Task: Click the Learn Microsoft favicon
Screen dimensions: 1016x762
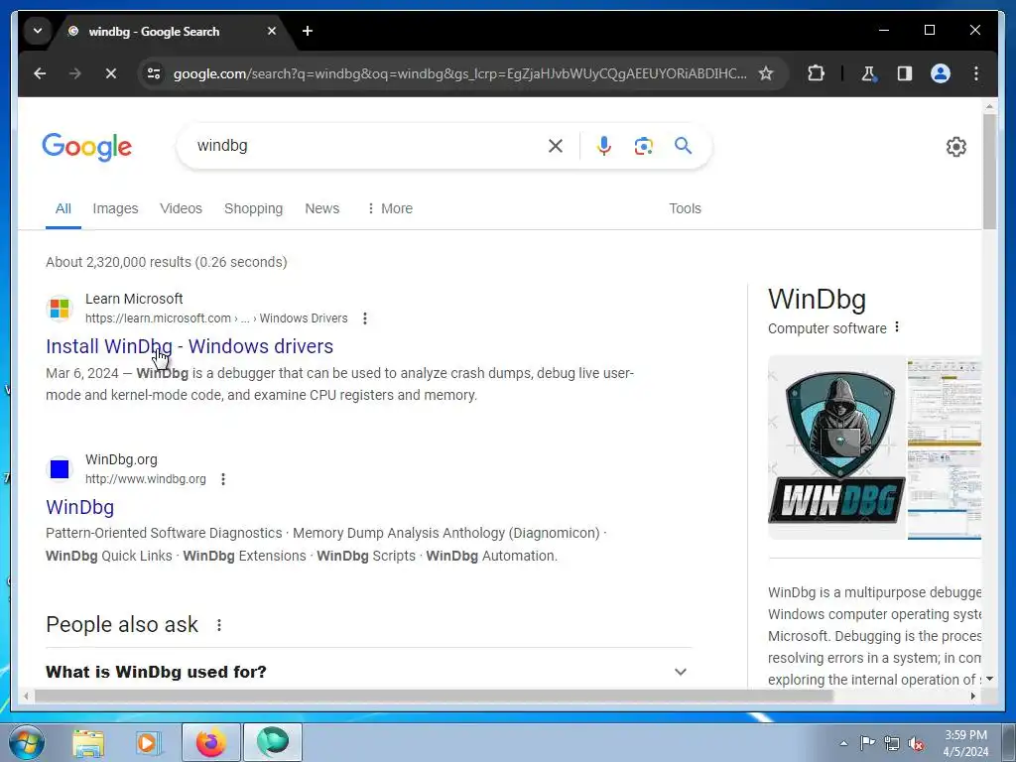Action: 59,309
